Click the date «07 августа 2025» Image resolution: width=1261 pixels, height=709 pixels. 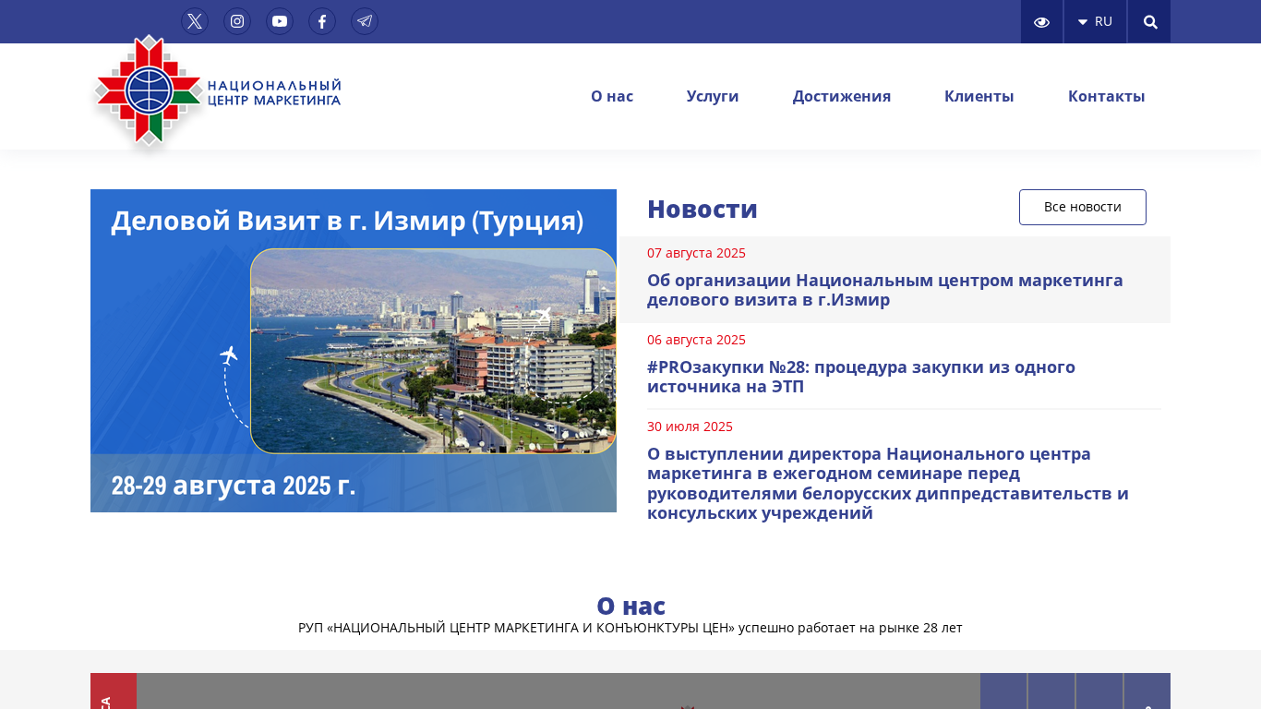click(696, 253)
